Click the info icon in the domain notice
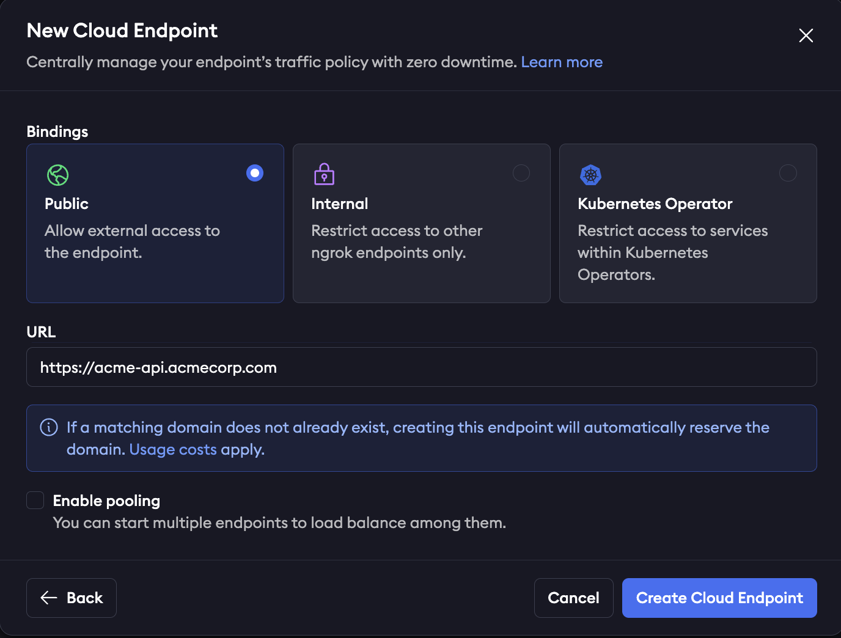841x638 pixels. click(49, 427)
